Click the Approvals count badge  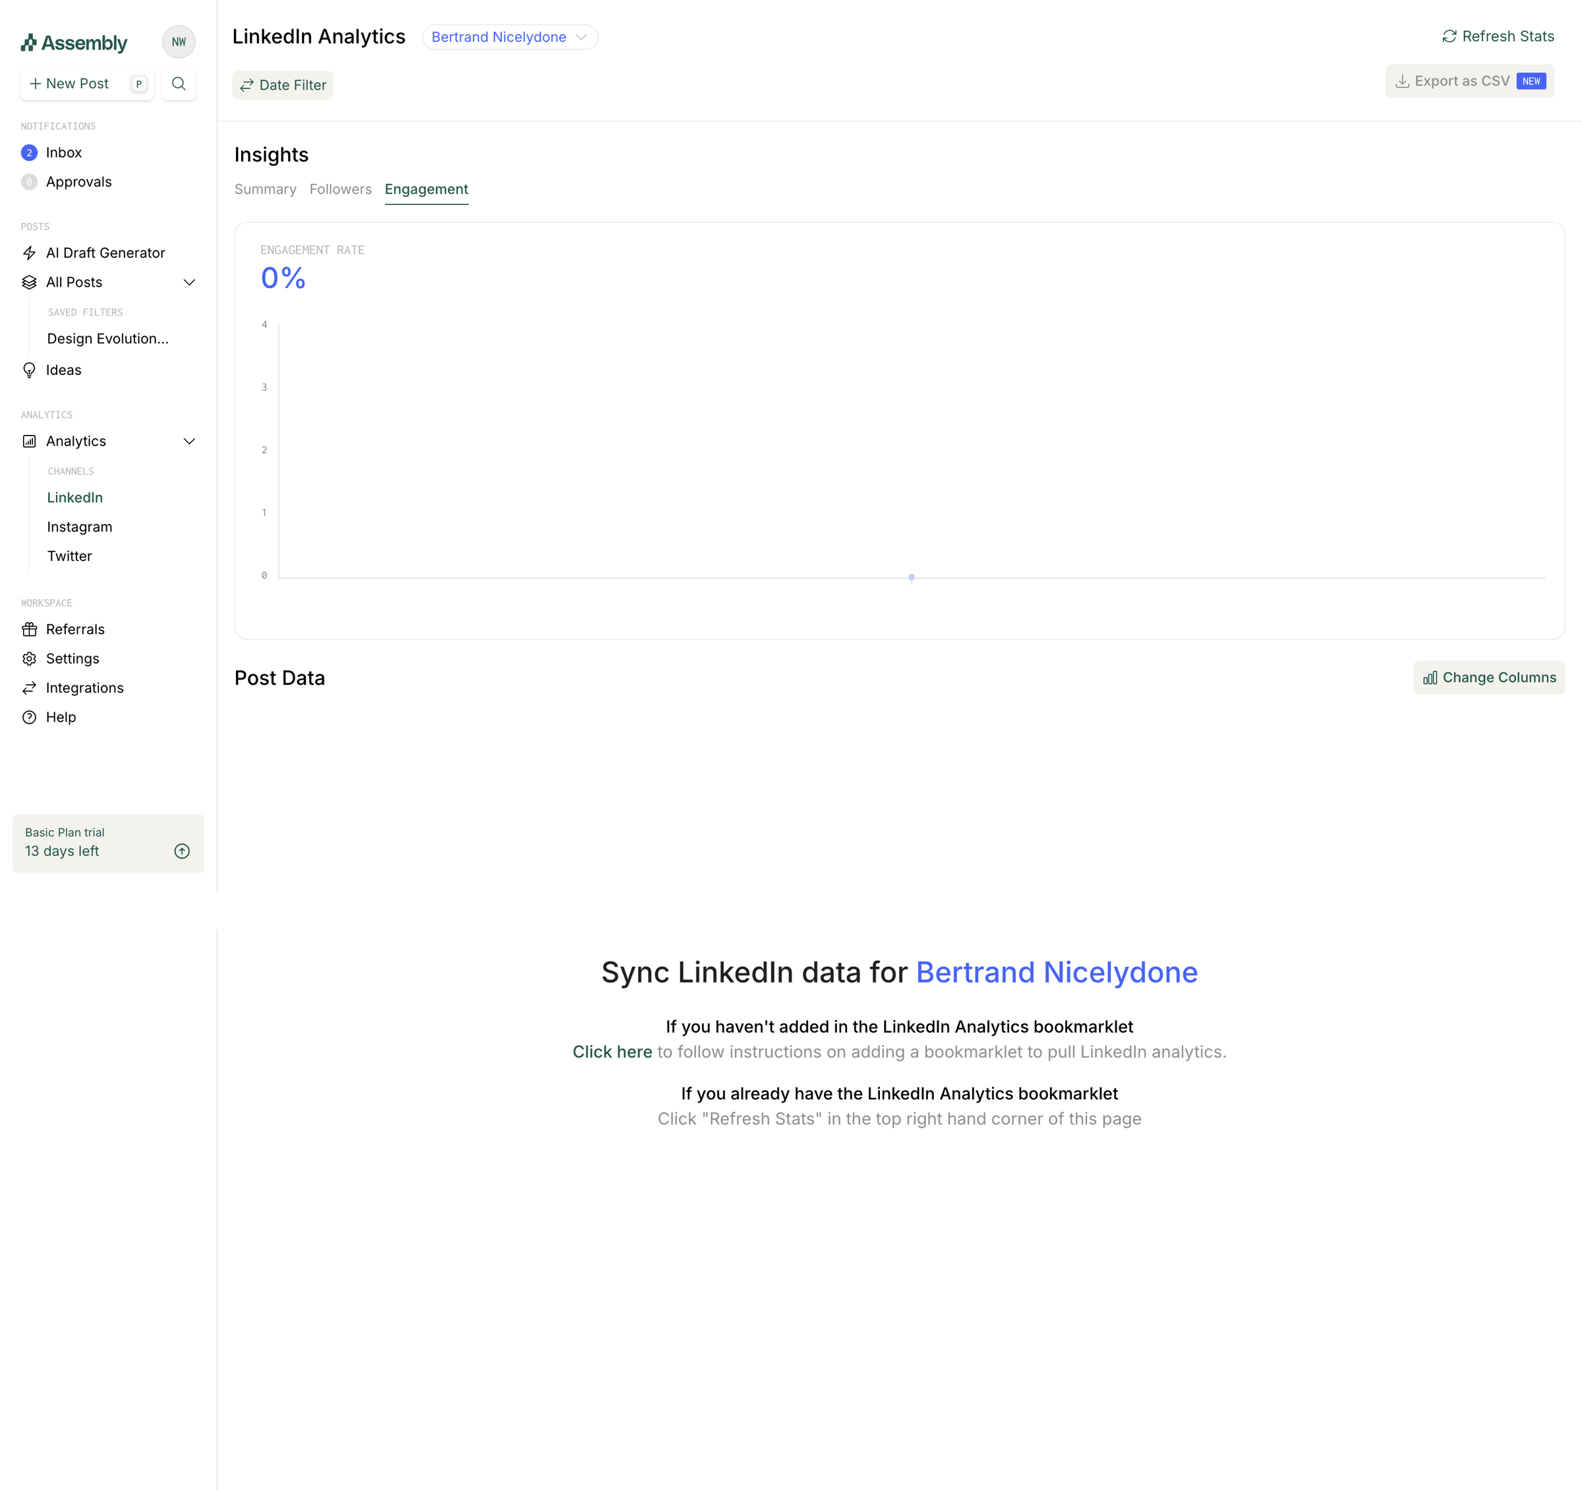(x=30, y=182)
